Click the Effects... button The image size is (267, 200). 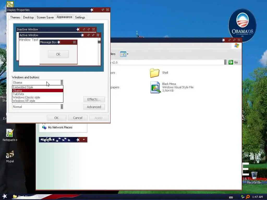click(x=94, y=99)
